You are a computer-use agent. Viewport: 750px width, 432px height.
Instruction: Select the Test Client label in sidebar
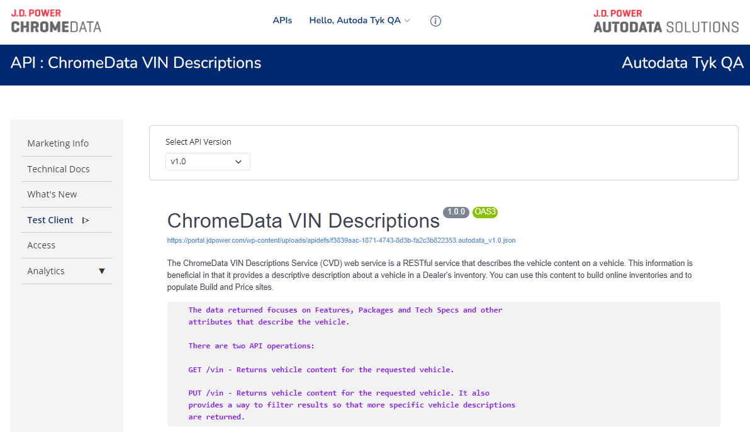(50, 220)
